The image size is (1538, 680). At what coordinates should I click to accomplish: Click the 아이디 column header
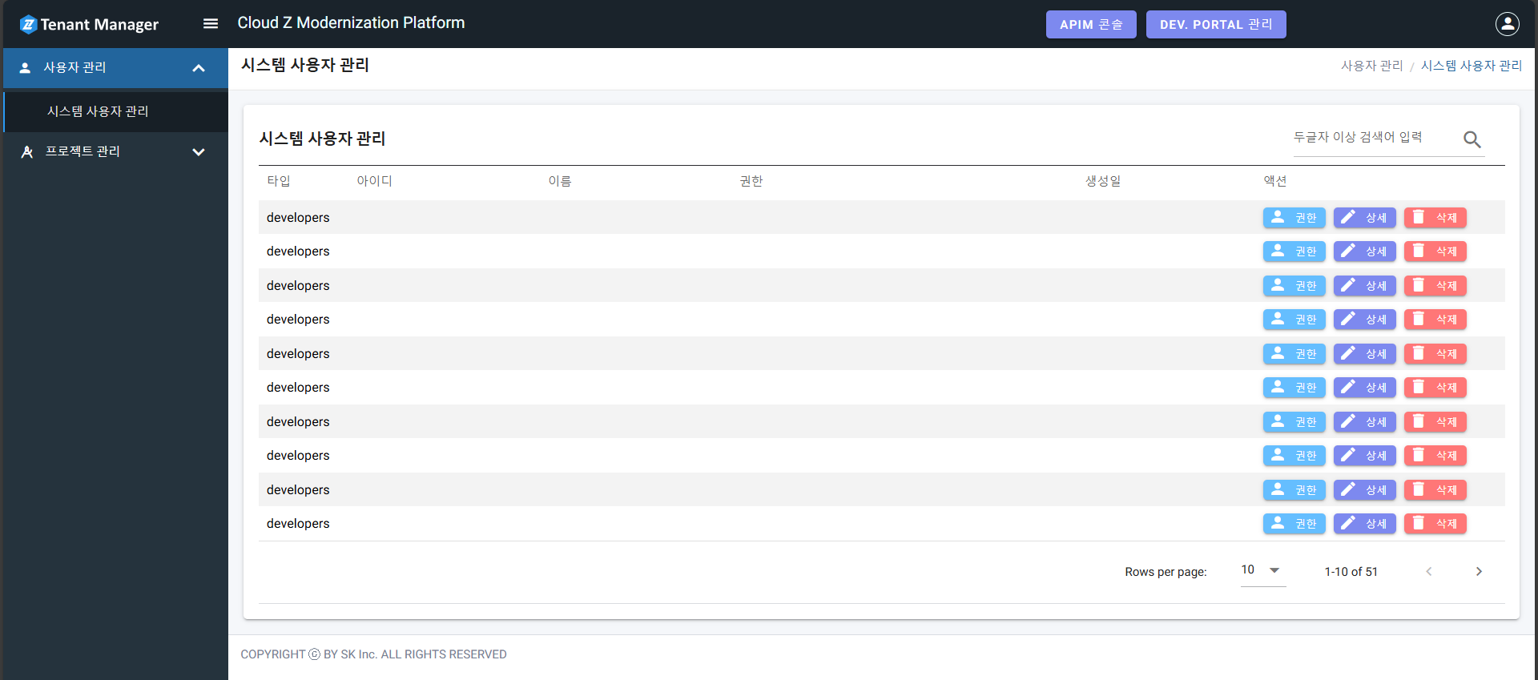coord(374,181)
